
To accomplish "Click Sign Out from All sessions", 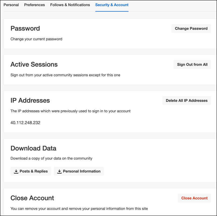I will point(192,64).
